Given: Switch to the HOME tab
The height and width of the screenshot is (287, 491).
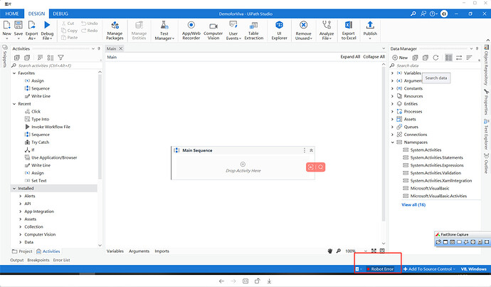Looking at the screenshot, I should (12, 14).
